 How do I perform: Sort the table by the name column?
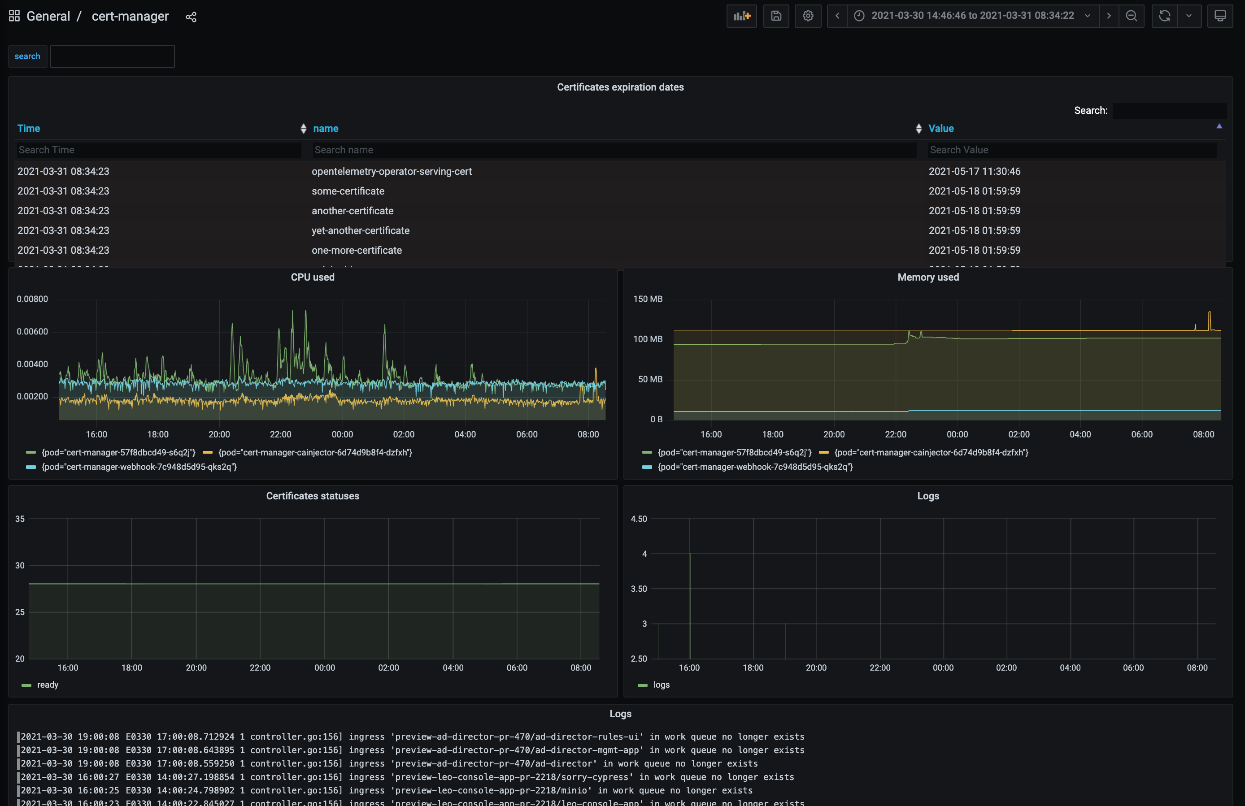(x=325, y=129)
